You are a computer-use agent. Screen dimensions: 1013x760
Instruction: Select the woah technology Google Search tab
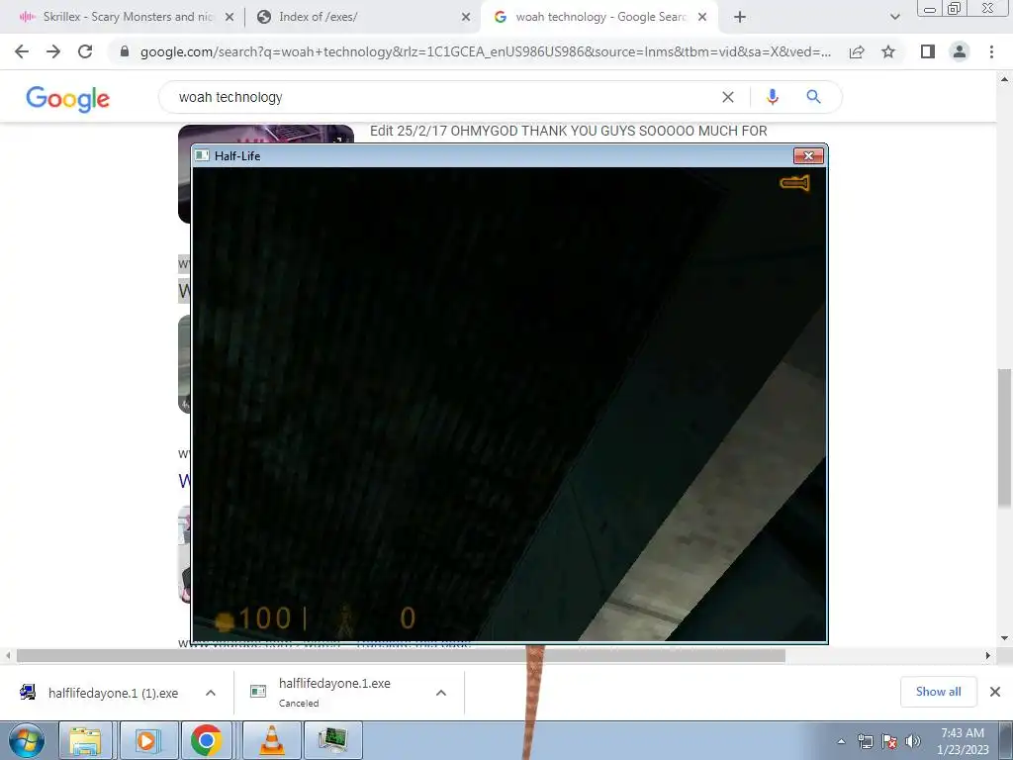(599, 18)
